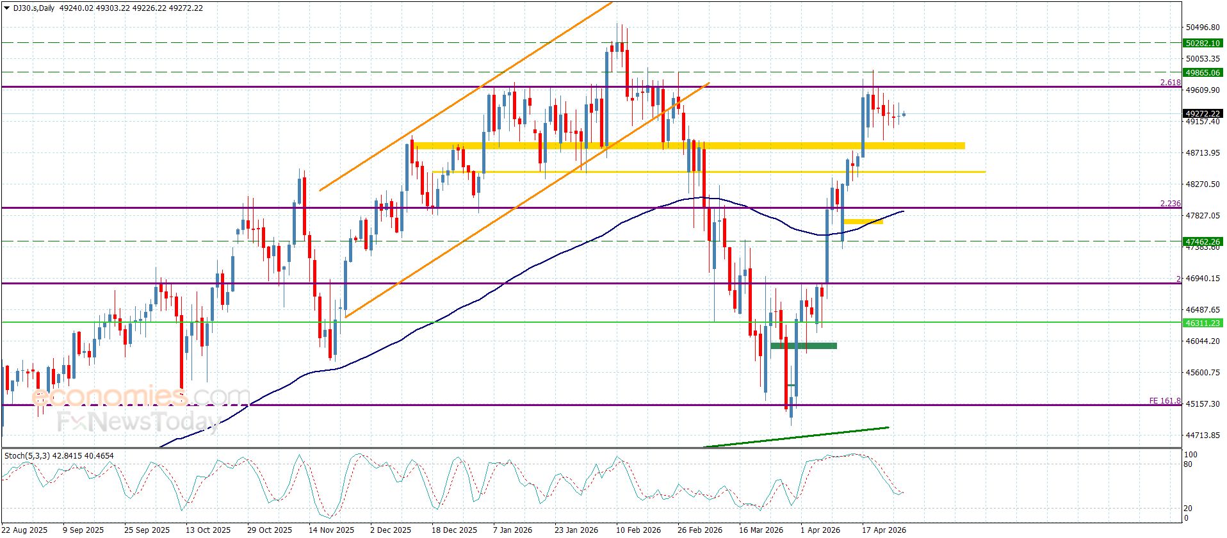Click the dropdown triangle beside DJ30.s,Daily
This screenshot has width=1227, height=538.
(x=6, y=8)
